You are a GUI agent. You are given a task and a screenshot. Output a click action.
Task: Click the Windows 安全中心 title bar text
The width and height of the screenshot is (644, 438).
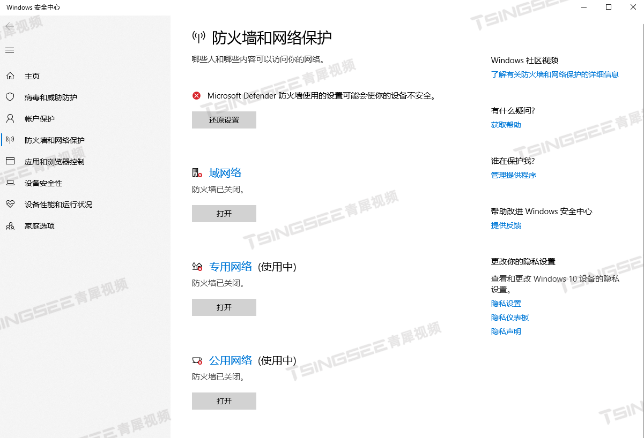pyautogui.click(x=33, y=7)
